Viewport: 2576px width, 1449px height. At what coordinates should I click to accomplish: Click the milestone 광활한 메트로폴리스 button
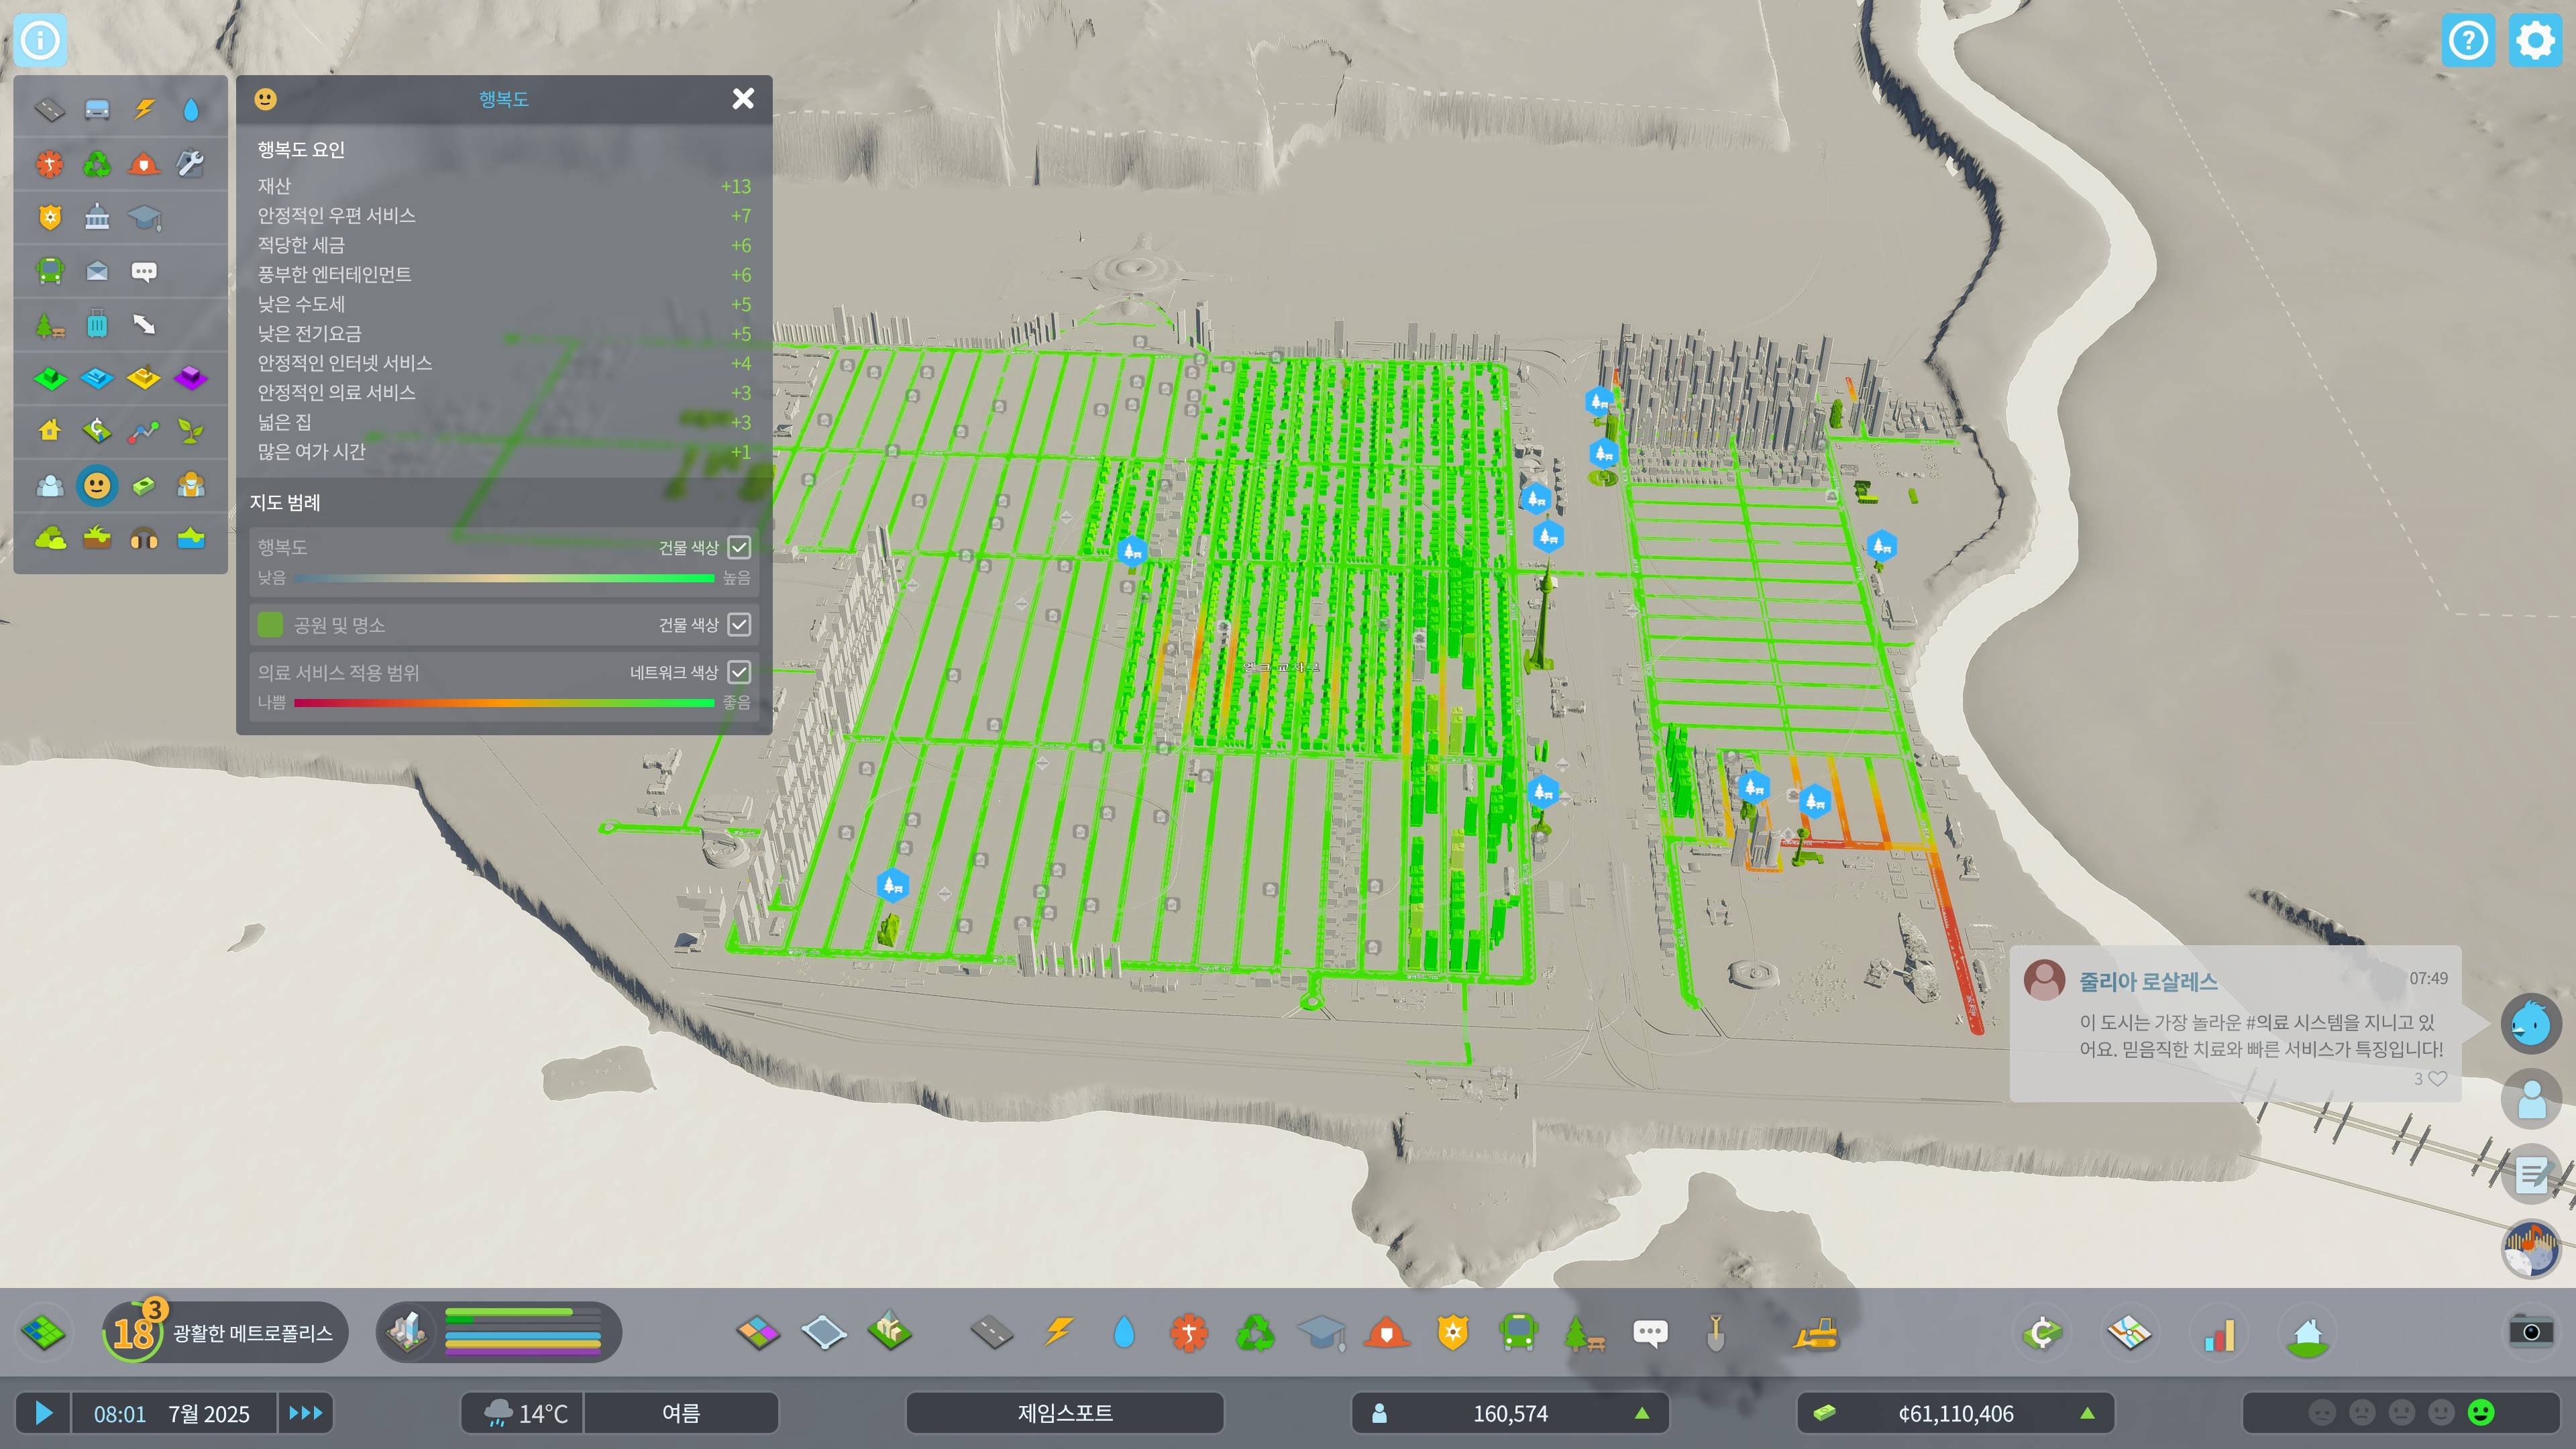tap(225, 1333)
